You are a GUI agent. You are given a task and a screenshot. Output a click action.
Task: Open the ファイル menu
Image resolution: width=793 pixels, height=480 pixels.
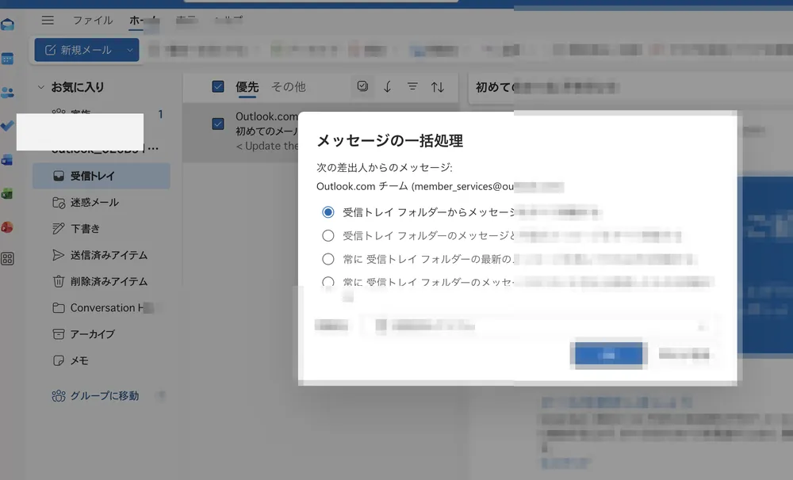pos(93,21)
